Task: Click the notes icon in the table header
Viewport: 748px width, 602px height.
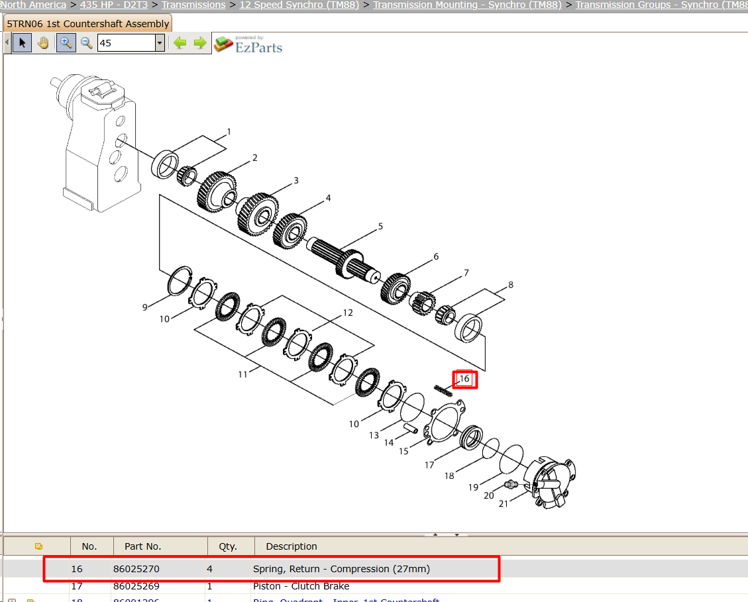Action: 38,546
